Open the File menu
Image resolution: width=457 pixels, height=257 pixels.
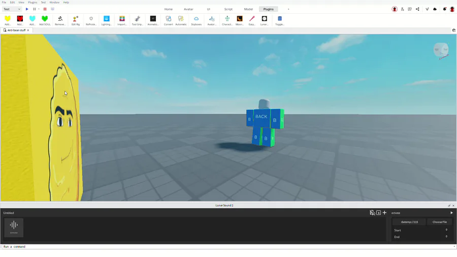click(x=4, y=3)
